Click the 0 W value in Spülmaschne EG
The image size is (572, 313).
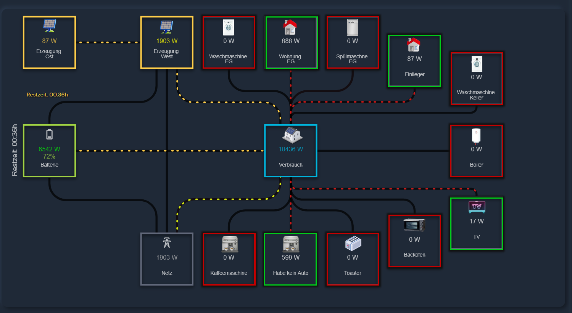pos(353,41)
